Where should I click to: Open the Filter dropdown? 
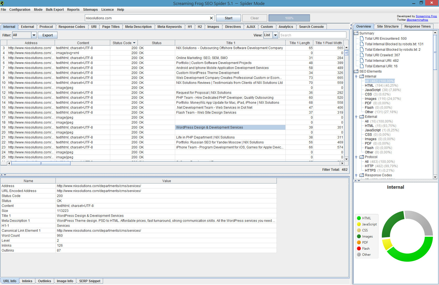tap(34, 35)
